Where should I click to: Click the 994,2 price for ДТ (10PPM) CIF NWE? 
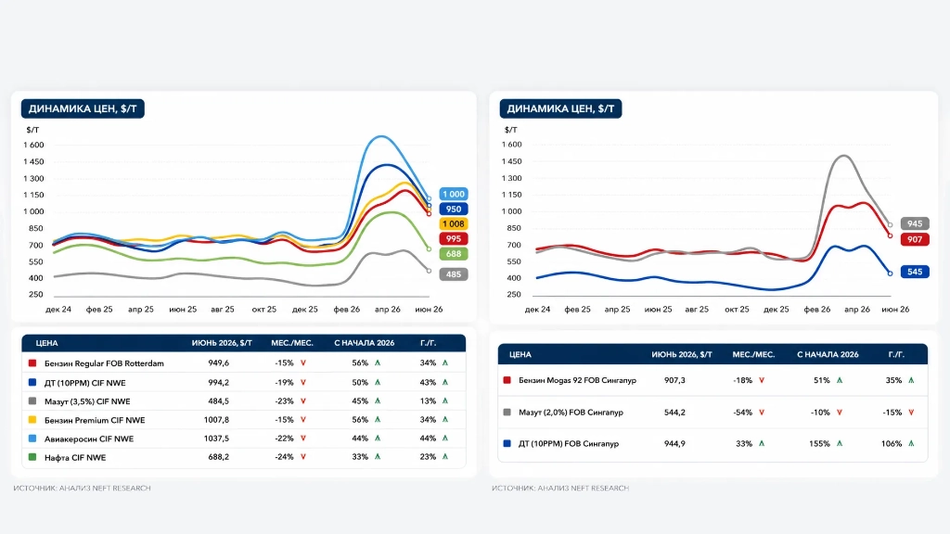pyautogui.click(x=219, y=383)
